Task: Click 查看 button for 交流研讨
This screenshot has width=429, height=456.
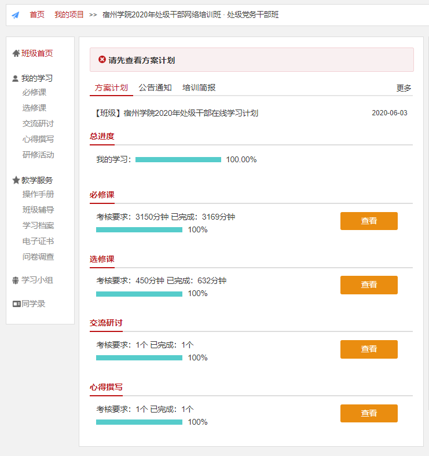Action: pos(369,349)
